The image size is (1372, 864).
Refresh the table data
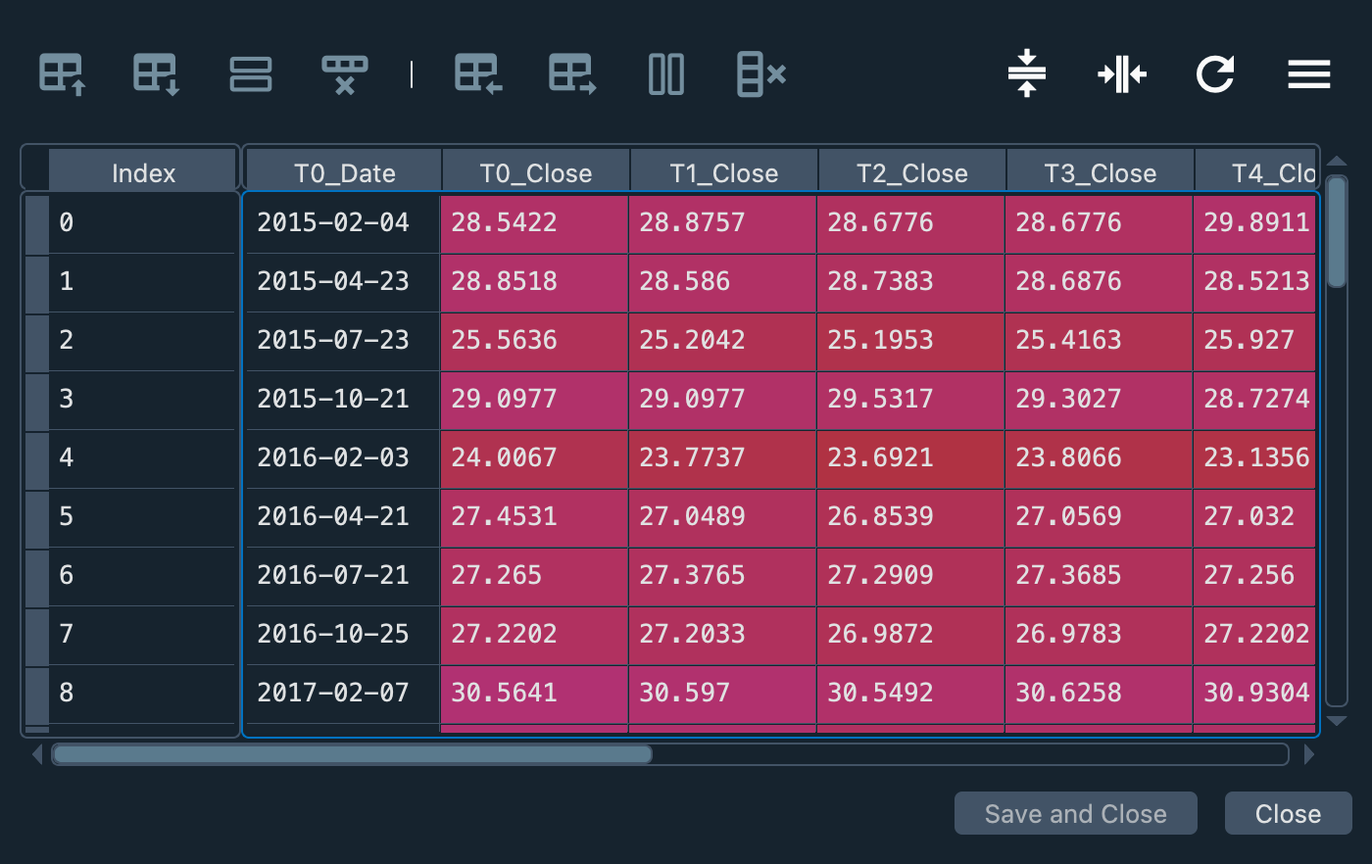tap(1215, 74)
